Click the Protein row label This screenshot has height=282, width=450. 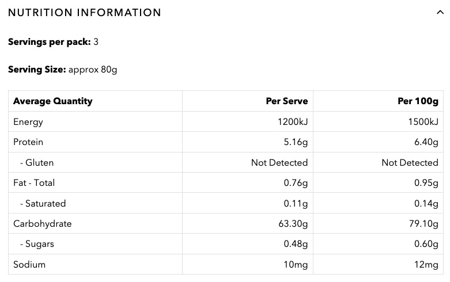[x=28, y=142]
